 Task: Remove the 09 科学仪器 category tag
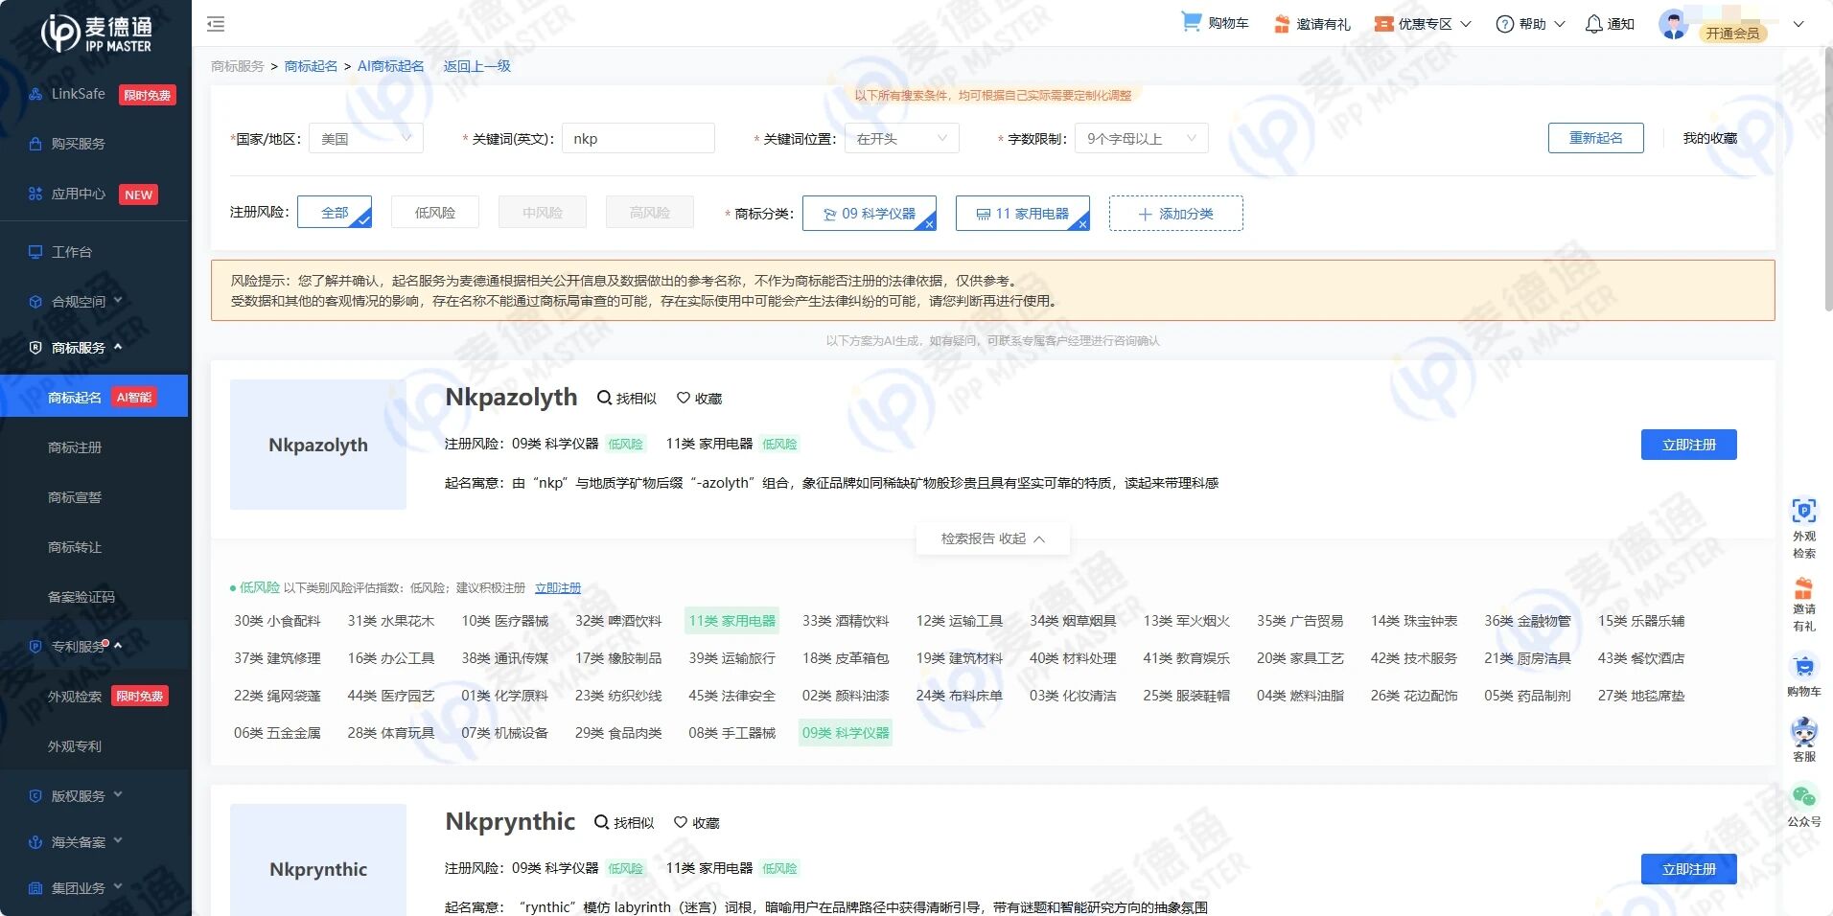click(x=929, y=224)
